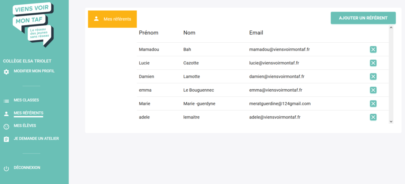Click the power icon to log out
The image size is (405, 184).
pos(6,169)
